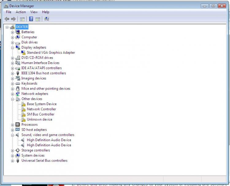Expand the Disk drives node
This screenshot has height=186, width=230.
[x=12, y=42]
